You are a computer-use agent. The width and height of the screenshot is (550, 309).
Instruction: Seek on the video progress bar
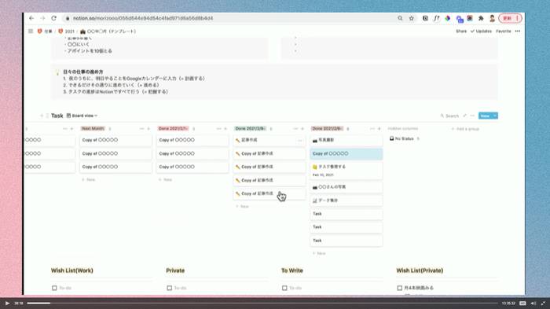point(262,303)
